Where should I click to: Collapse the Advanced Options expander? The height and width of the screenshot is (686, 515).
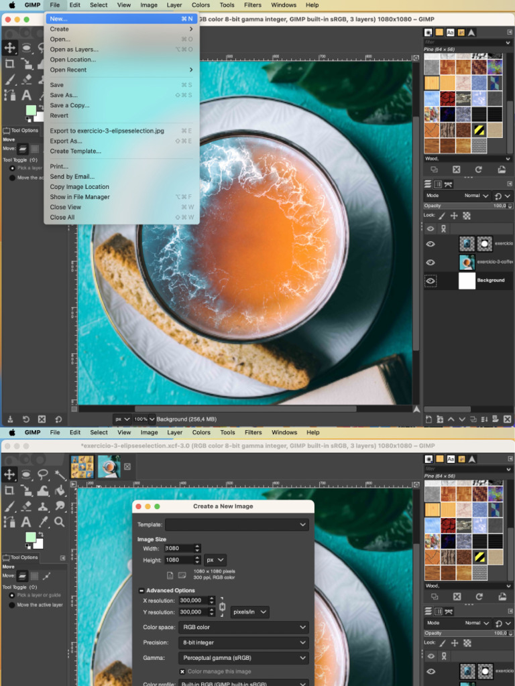coord(141,591)
